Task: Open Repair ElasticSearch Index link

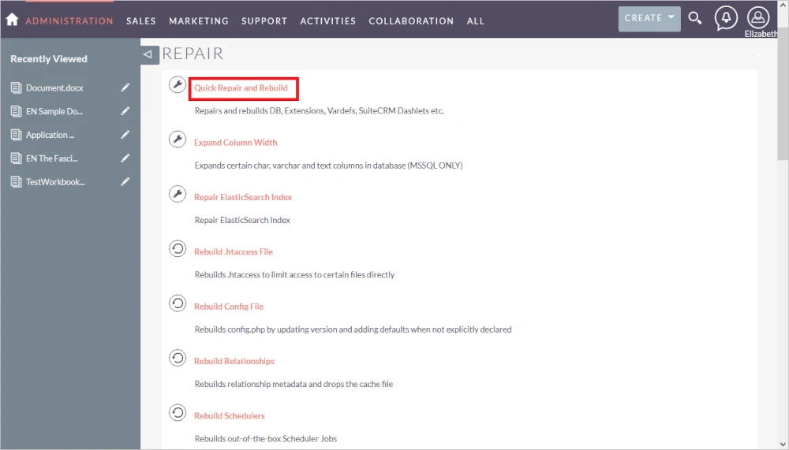Action: pos(243,197)
